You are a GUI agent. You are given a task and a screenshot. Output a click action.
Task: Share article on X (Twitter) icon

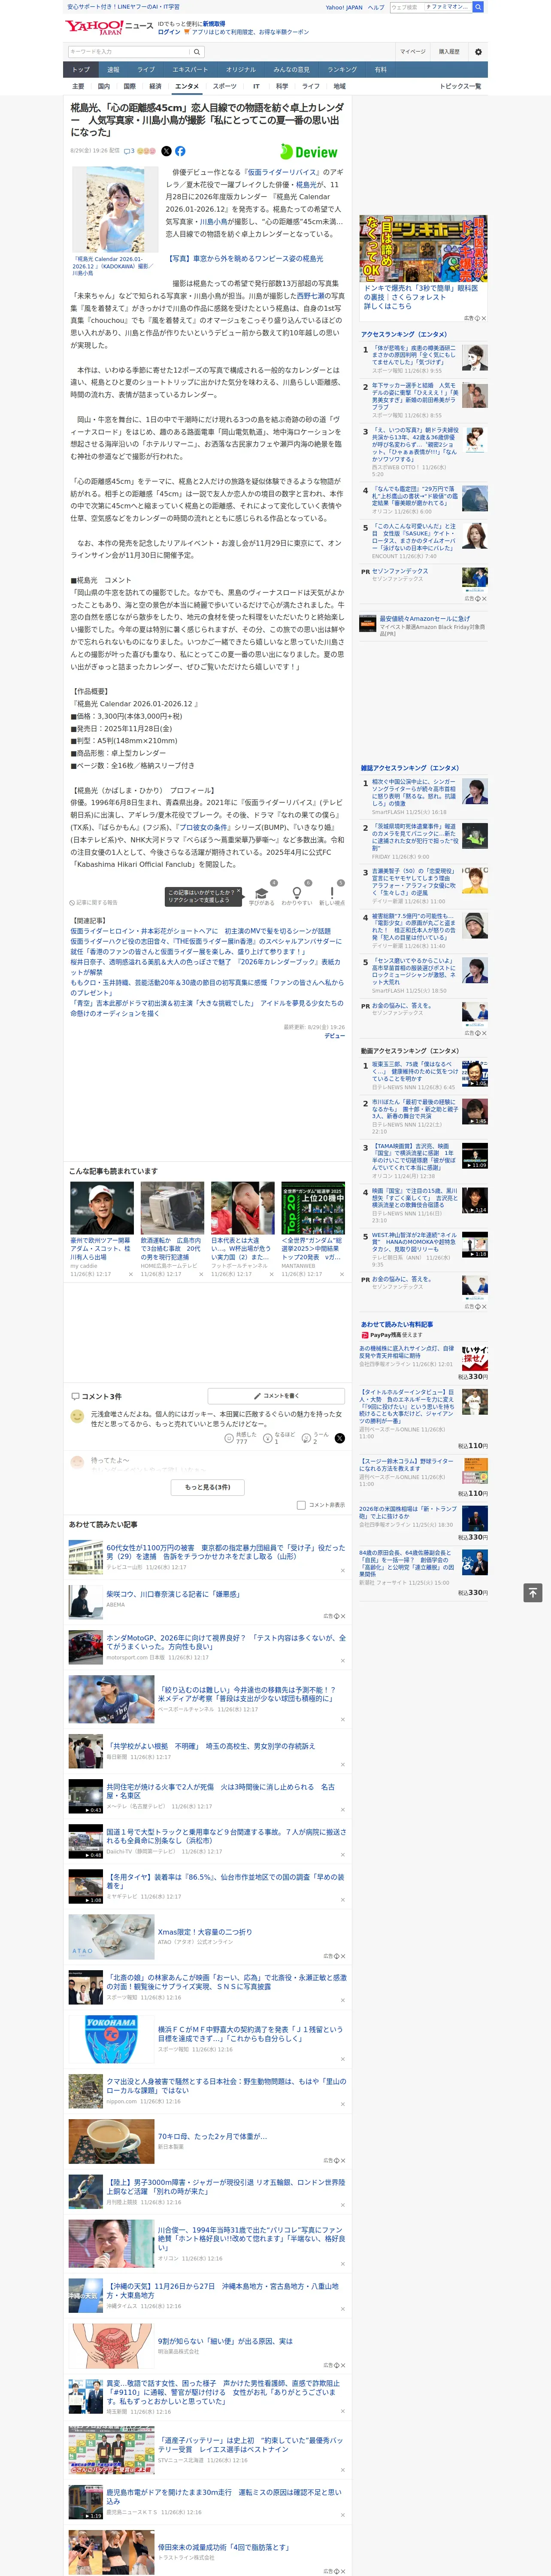click(x=166, y=151)
